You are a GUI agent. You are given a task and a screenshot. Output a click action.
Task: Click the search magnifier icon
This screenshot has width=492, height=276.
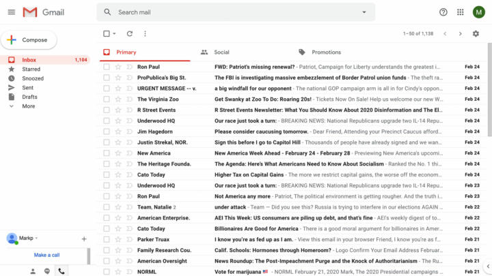pyautogui.click(x=107, y=12)
